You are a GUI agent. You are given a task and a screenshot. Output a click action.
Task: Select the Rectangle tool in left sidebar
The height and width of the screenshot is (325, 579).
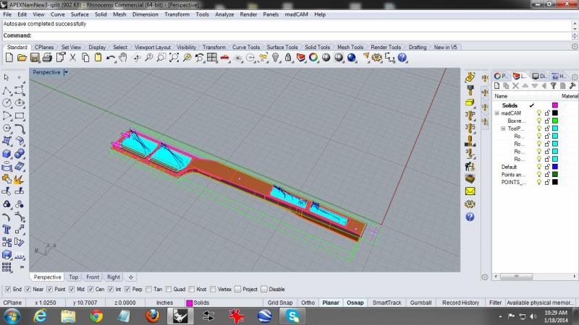point(20,116)
